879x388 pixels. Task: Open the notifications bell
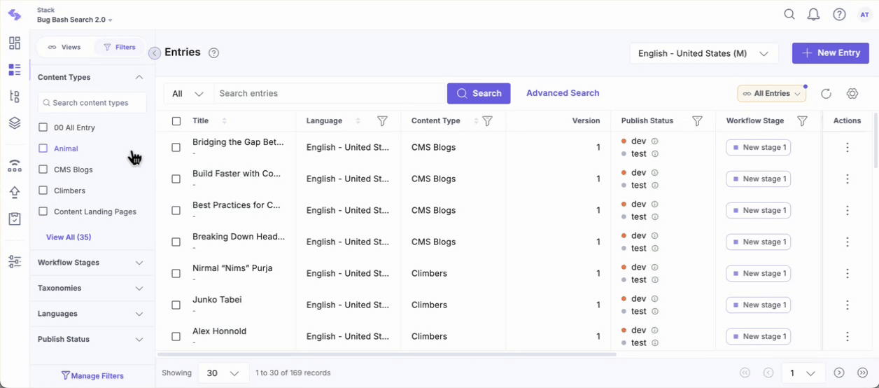click(x=813, y=15)
